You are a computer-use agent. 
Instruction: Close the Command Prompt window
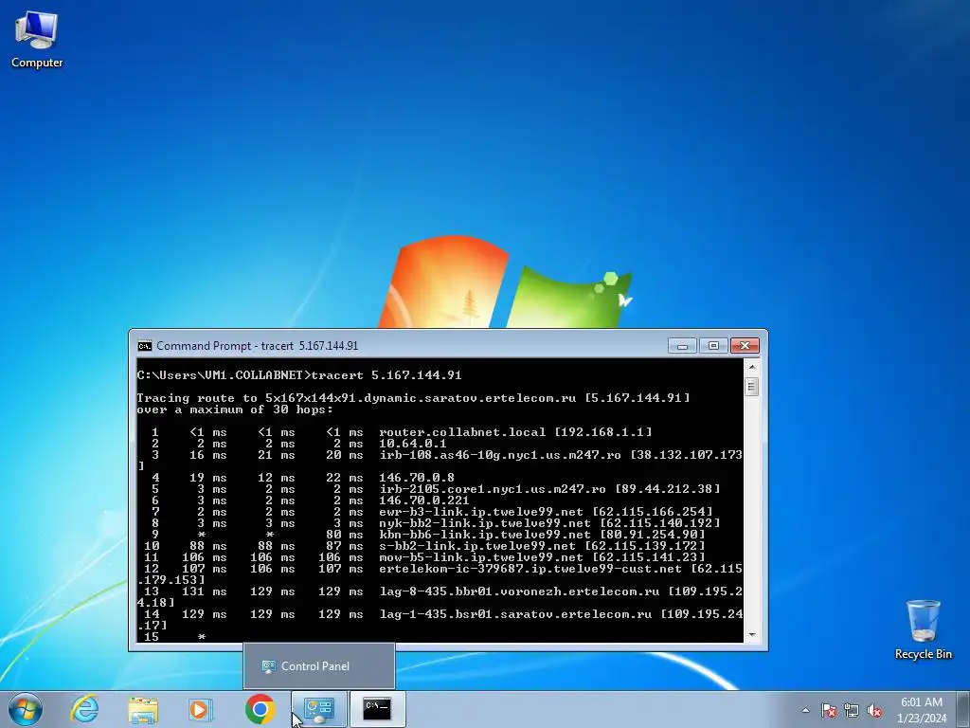pyautogui.click(x=745, y=345)
